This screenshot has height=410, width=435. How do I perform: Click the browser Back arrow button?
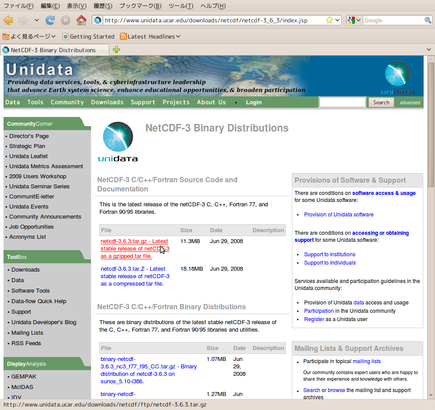(8, 20)
